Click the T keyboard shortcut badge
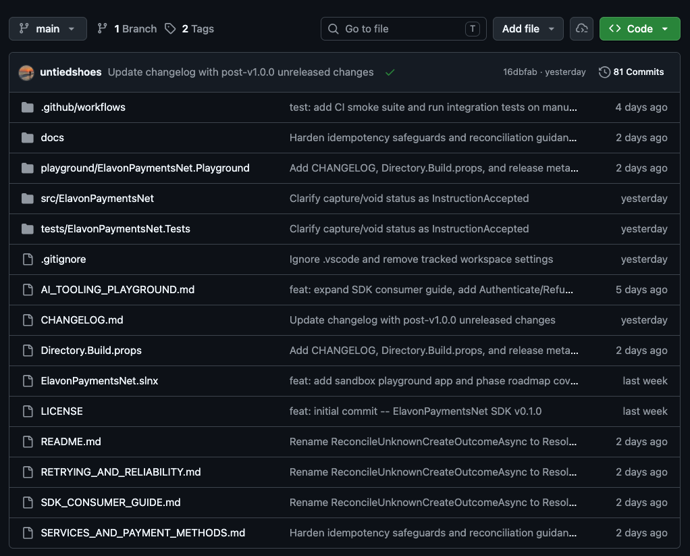690x556 pixels. 472,28
